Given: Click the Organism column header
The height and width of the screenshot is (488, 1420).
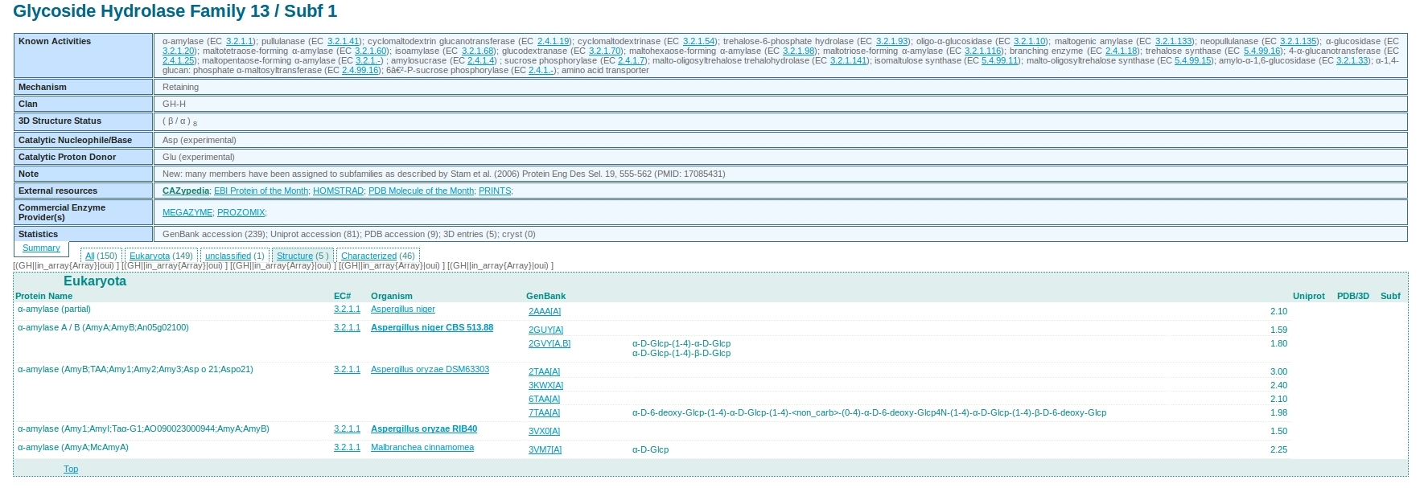Looking at the screenshot, I should pyautogui.click(x=392, y=296).
